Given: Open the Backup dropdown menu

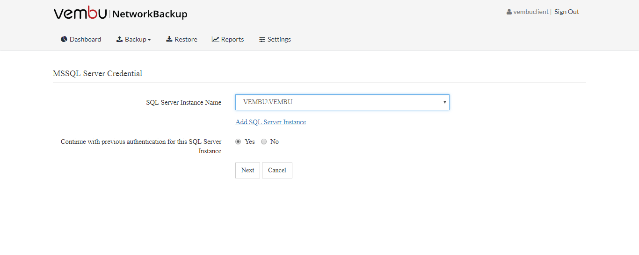Looking at the screenshot, I should (134, 39).
